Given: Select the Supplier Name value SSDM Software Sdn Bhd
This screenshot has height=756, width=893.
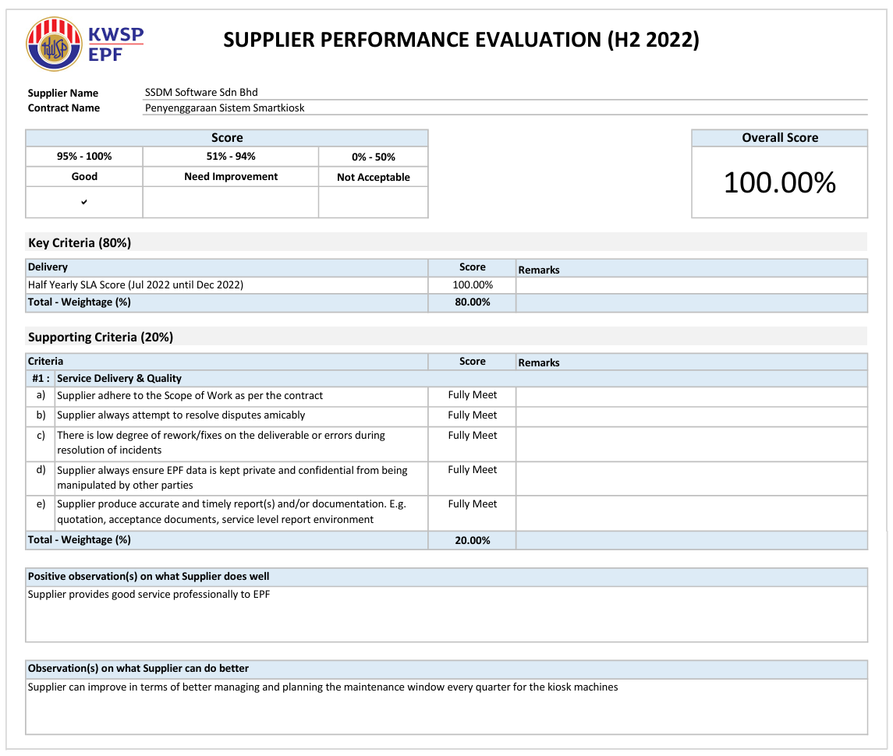Looking at the screenshot, I should (x=201, y=92).
